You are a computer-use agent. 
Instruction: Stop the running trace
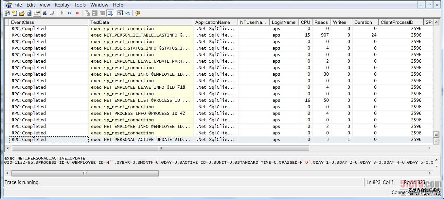coord(77,13)
